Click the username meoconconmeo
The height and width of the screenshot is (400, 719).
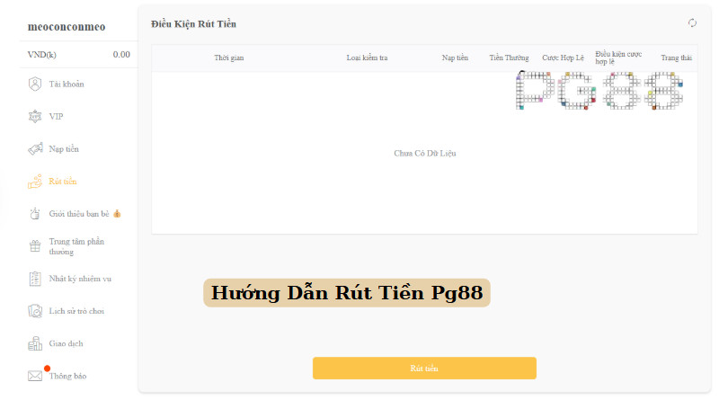tap(67, 27)
